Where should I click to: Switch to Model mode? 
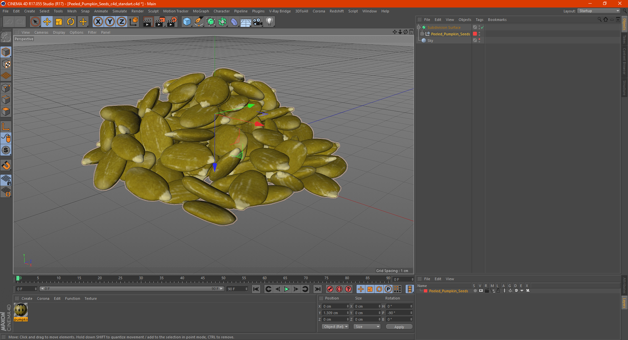click(x=6, y=52)
